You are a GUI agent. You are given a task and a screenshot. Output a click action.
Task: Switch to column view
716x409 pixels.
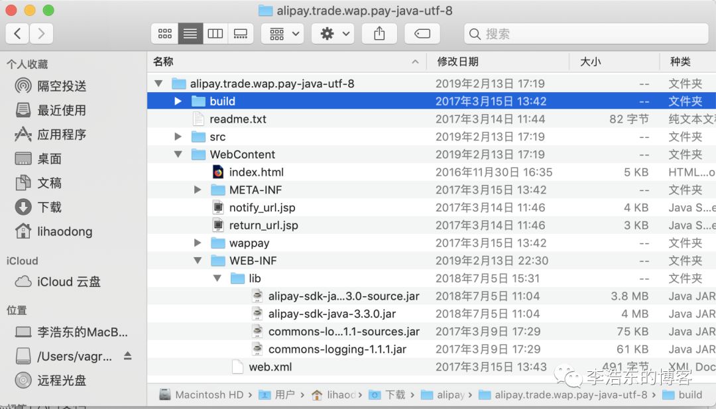[215, 33]
